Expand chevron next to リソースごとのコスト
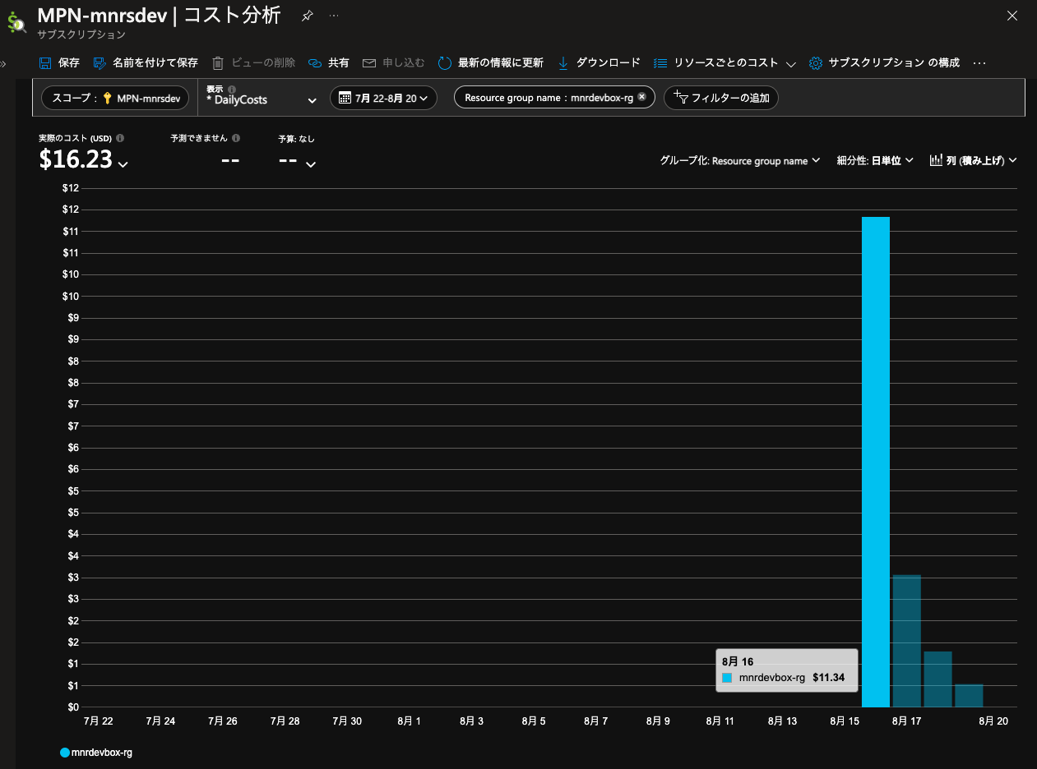Screen dimensions: 1037x769 tap(790, 63)
